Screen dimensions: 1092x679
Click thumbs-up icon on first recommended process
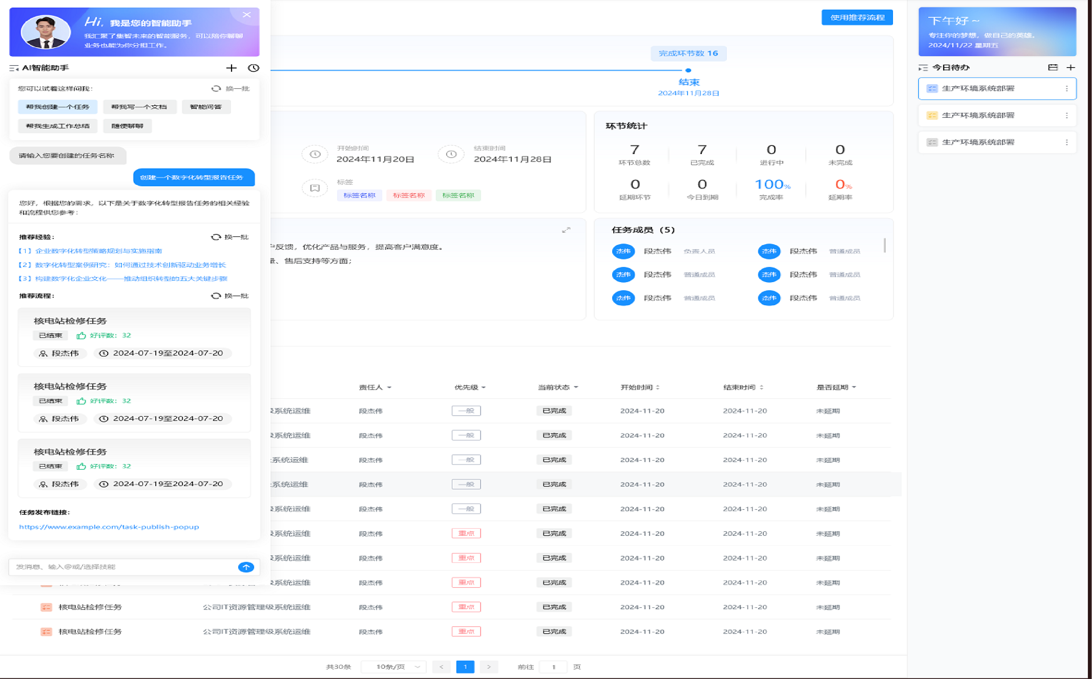(81, 335)
